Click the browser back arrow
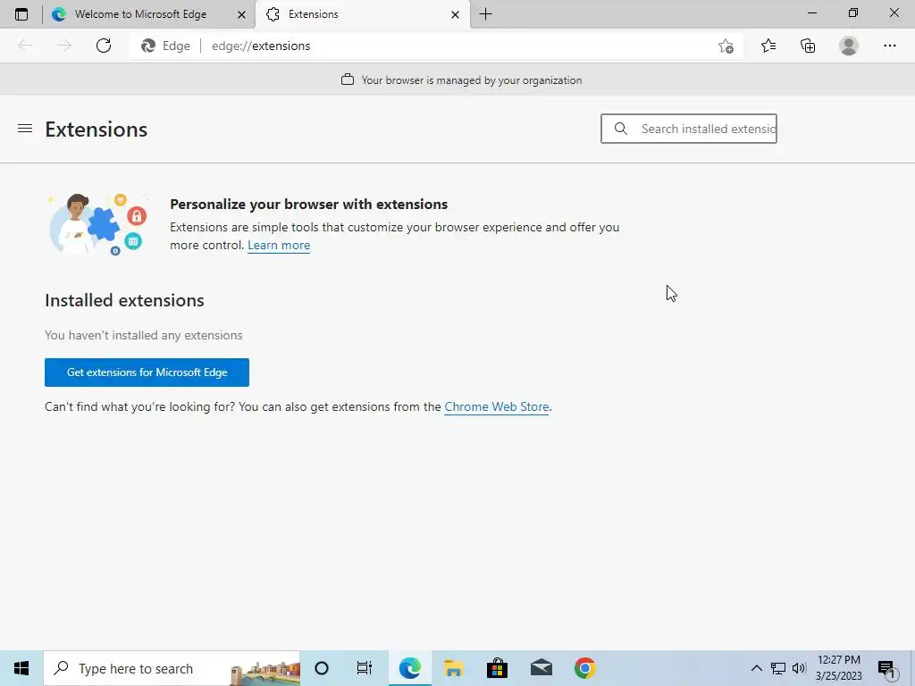This screenshot has width=915, height=686. 25,46
